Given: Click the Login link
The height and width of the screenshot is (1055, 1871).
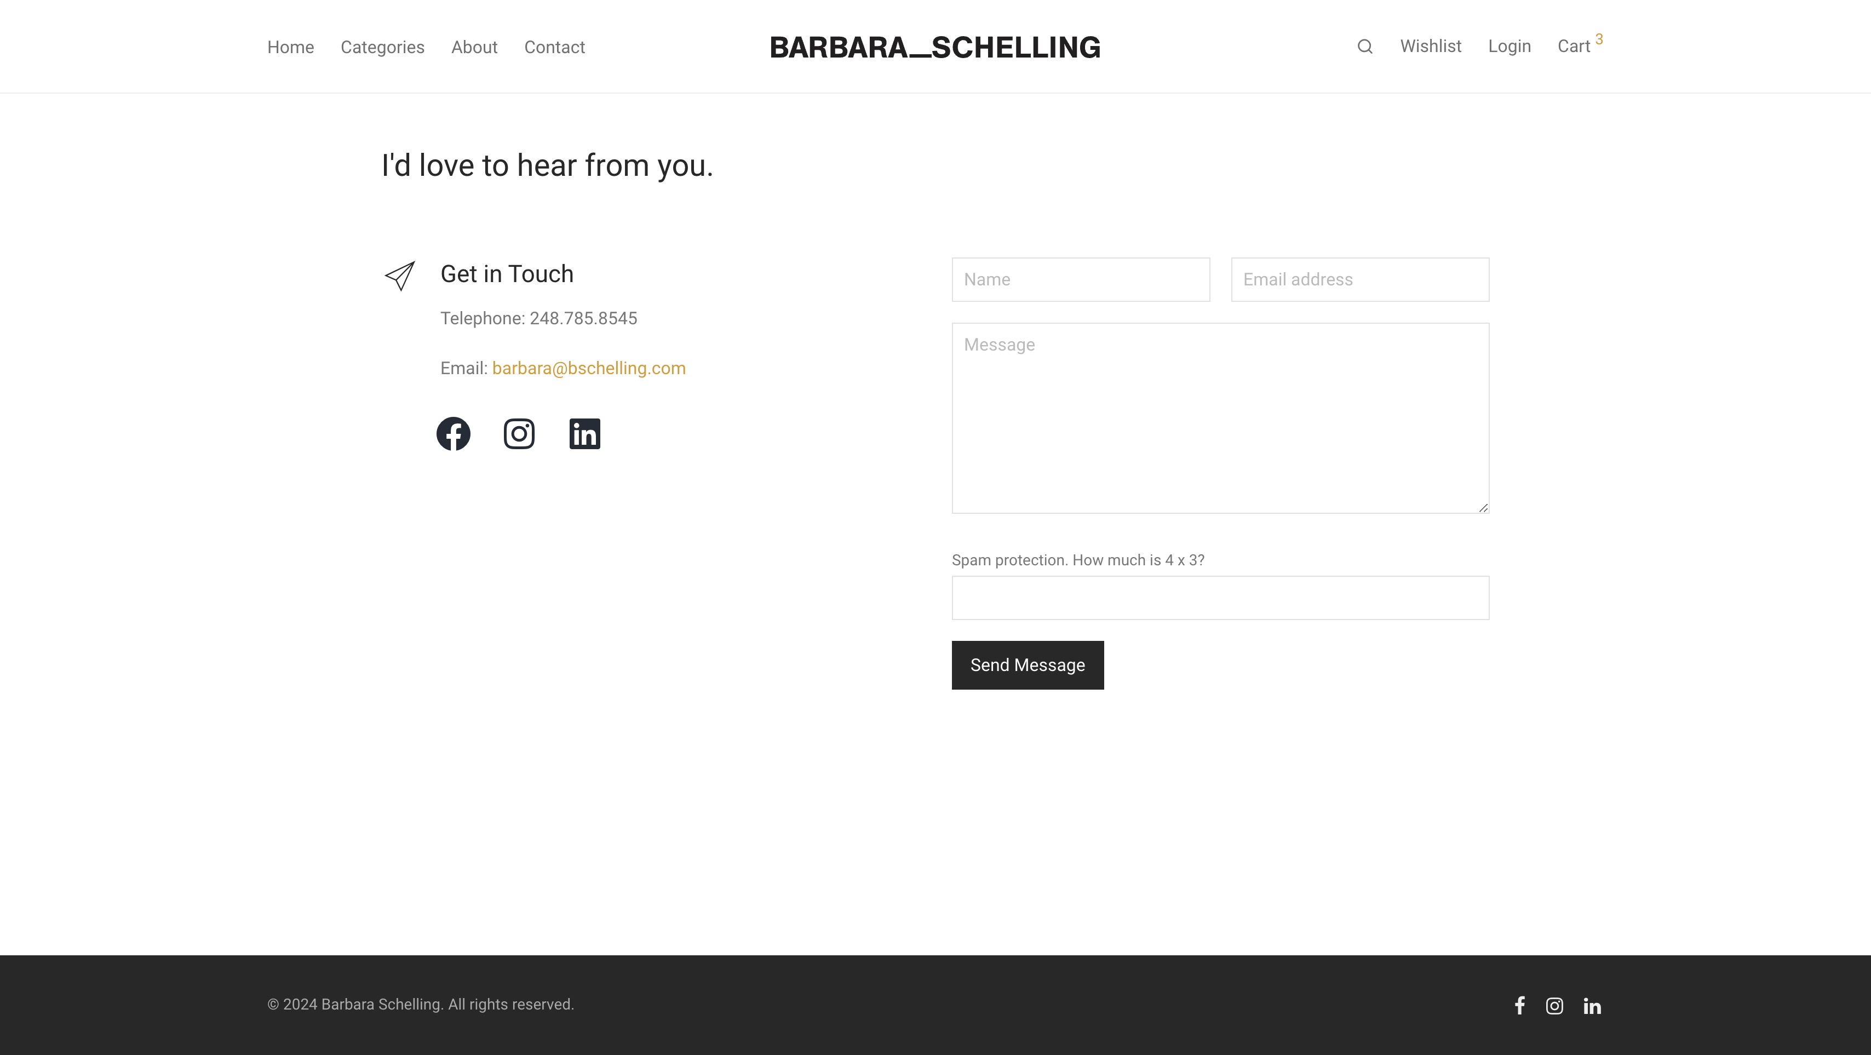Looking at the screenshot, I should 1510,47.
